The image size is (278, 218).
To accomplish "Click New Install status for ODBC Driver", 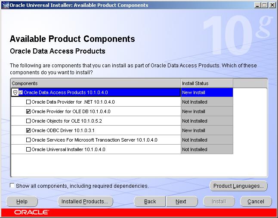I will pos(207,130).
